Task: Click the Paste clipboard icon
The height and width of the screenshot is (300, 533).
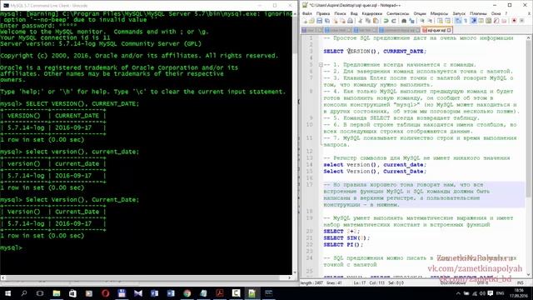Action: [x=376, y=21]
